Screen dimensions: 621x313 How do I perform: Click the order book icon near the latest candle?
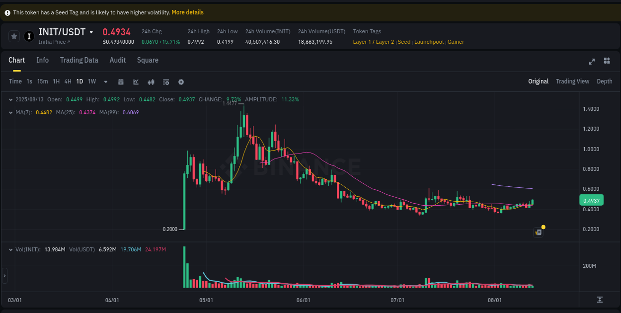(x=538, y=232)
